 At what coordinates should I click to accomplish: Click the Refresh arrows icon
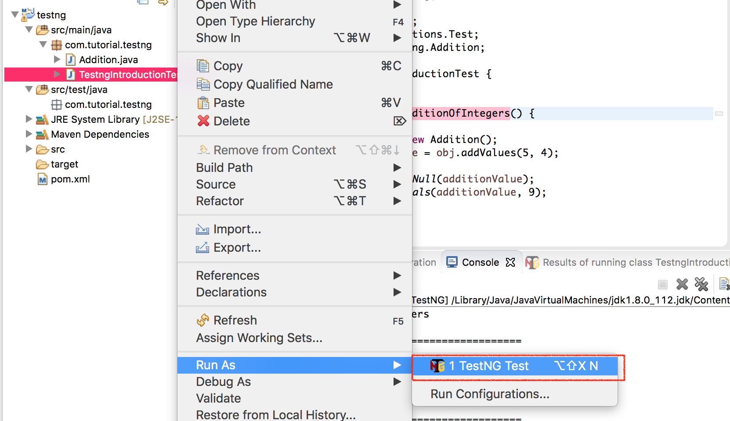203,320
